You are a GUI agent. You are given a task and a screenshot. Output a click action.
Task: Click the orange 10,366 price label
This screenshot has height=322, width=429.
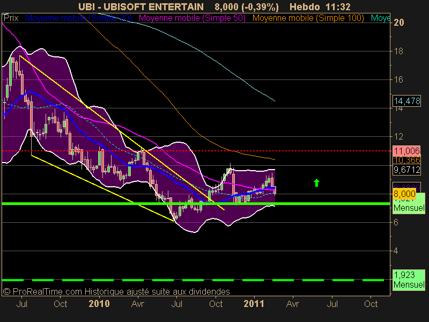coord(407,160)
